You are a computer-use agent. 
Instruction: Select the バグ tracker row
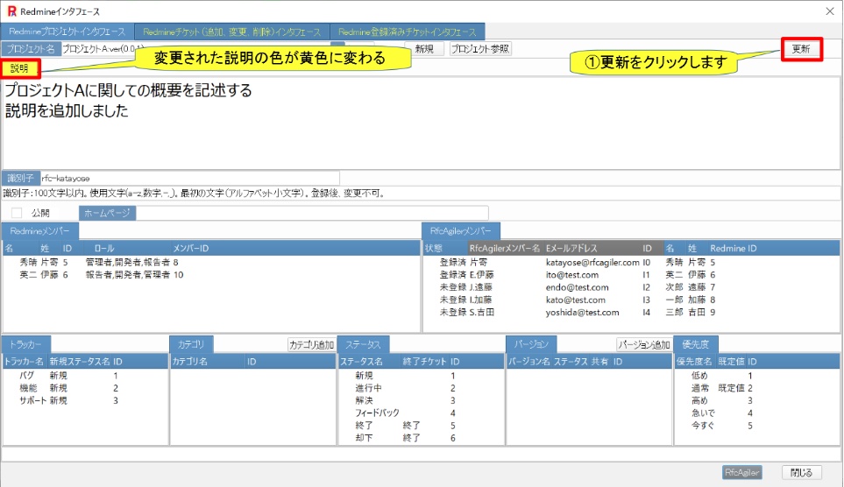click(x=85, y=376)
